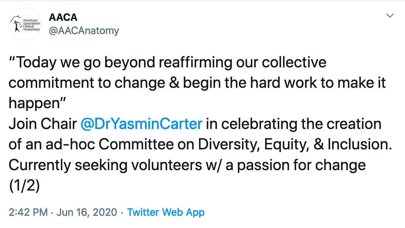This screenshot has height=228, width=405.
Task: Open the @DrYasminCarter mention link
Action: tap(141, 124)
